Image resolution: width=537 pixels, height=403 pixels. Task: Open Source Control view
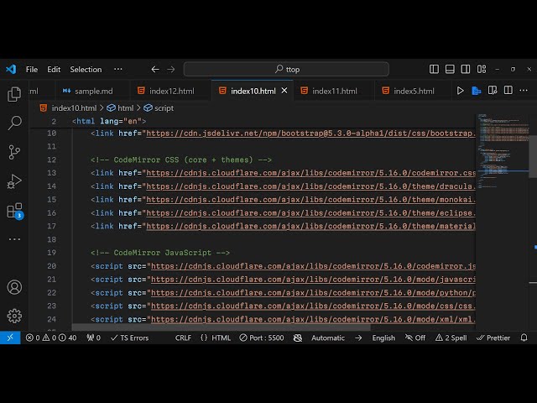click(x=14, y=152)
